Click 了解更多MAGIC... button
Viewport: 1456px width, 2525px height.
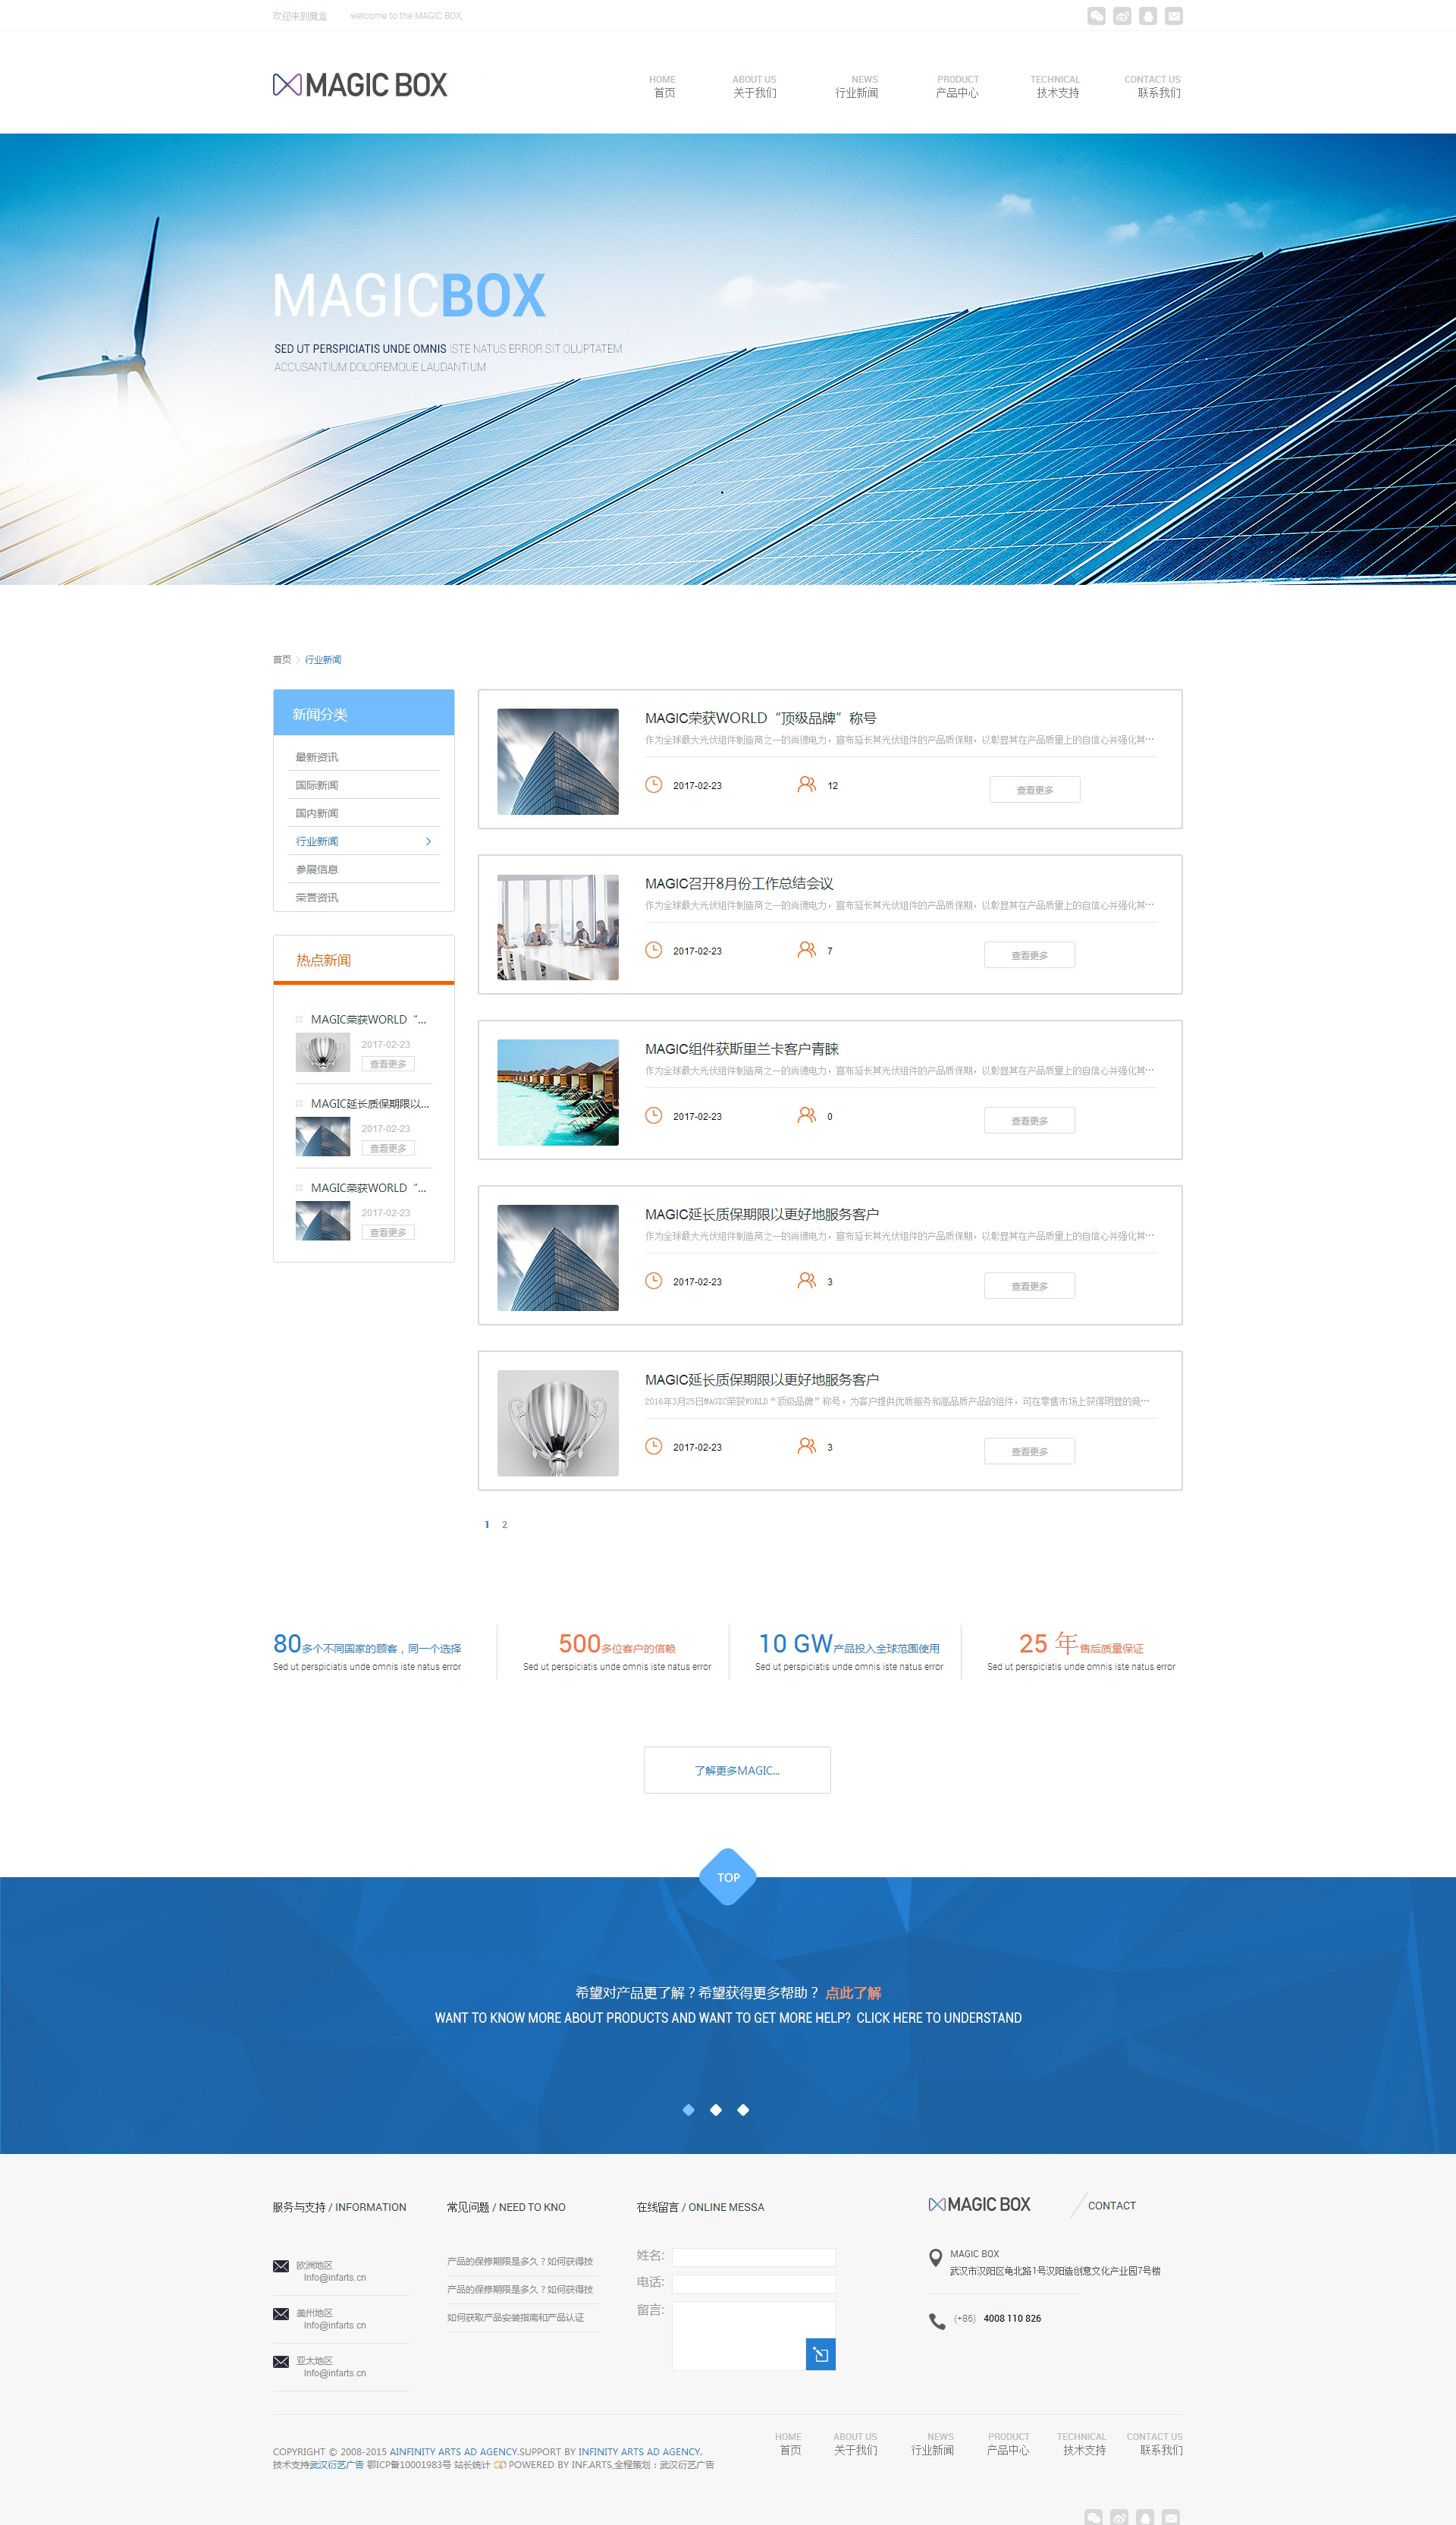click(x=737, y=1770)
